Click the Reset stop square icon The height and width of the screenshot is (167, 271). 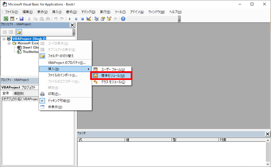pyautogui.click(x=82, y=19)
